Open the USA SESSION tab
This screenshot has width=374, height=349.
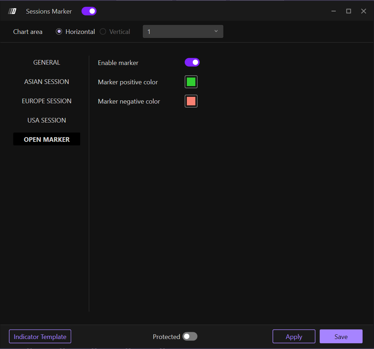tap(47, 120)
